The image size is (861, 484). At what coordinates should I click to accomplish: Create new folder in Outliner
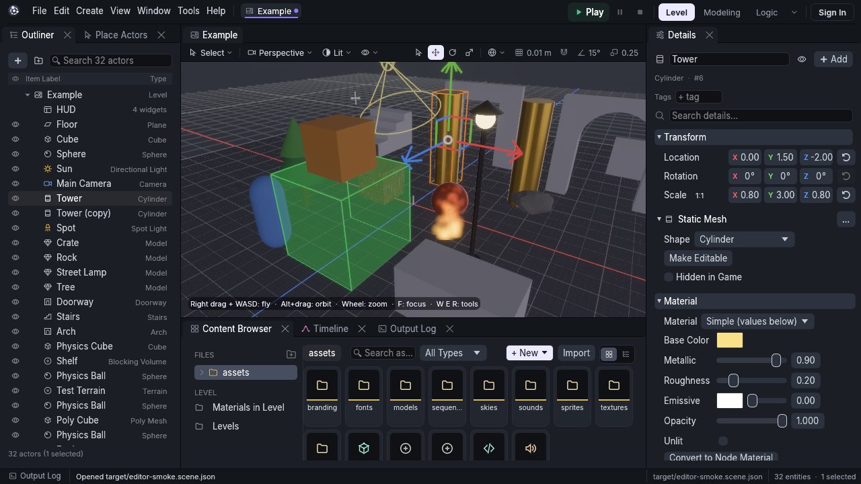[x=38, y=61]
